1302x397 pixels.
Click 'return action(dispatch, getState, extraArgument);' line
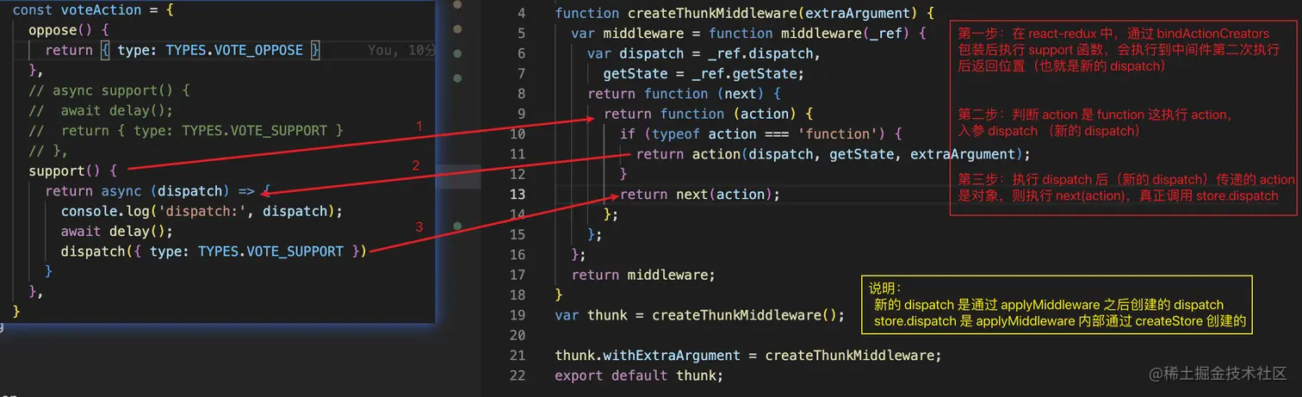click(x=833, y=154)
